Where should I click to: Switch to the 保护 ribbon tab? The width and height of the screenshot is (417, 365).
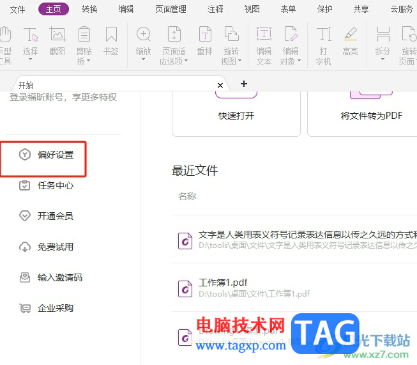click(x=324, y=10)
